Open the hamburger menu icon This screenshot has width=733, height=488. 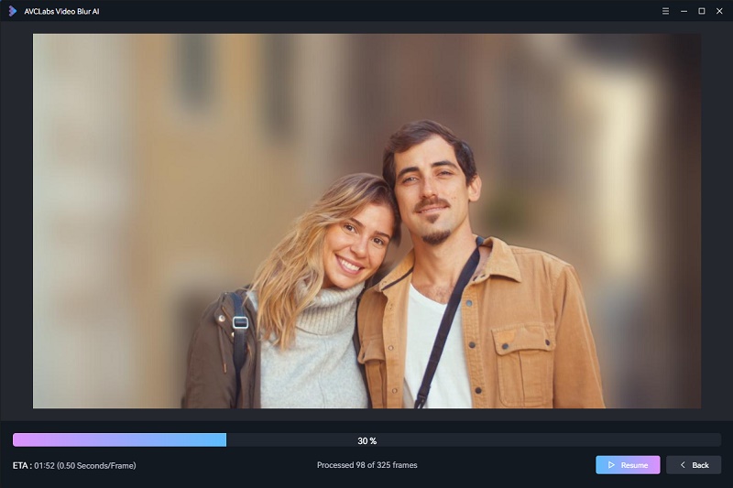(x=666, y=11)
